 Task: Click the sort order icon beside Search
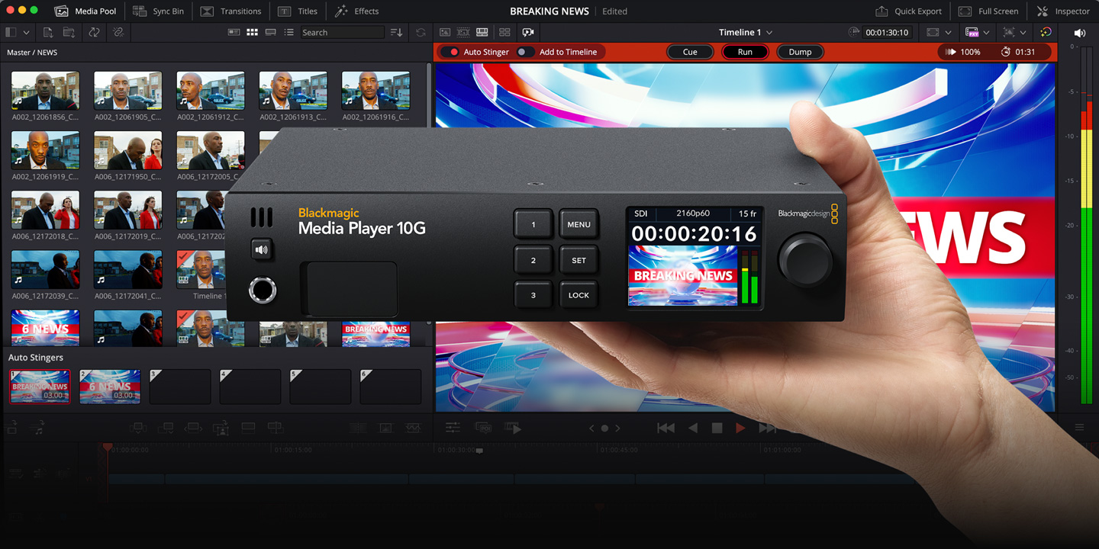[x=396, y=33]
